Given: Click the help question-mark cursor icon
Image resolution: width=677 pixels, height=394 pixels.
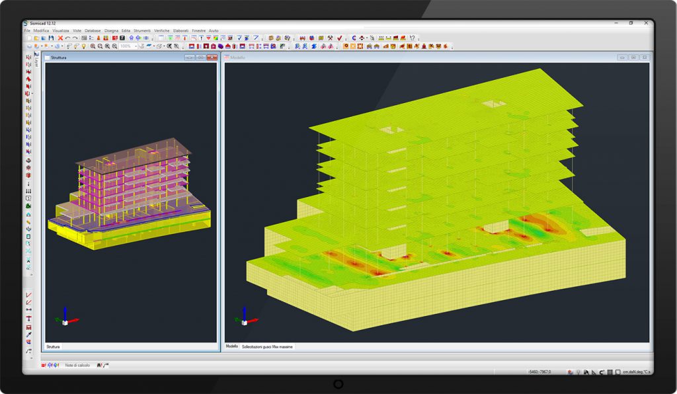Looking at the screenshot, I should (x=412, y=38).
